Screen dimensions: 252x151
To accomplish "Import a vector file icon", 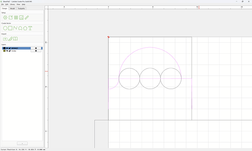I will pos(5,39).
